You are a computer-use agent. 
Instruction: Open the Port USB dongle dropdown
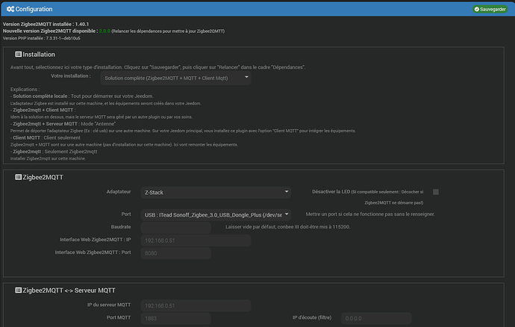(x=216, y=215)
